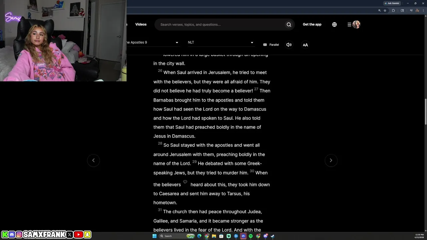427x240 pixels.
Task: Click the page vertical scrollbar thumb
Action: [x=425, y=112]
